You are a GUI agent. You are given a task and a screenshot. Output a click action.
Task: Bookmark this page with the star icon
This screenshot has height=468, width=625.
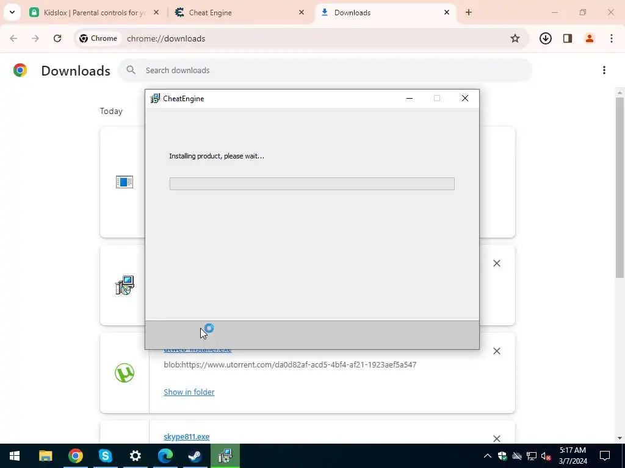tap(515, 38)
